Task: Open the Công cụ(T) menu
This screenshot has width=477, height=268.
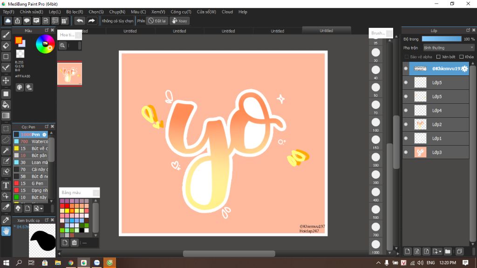Action: point(181,12)
